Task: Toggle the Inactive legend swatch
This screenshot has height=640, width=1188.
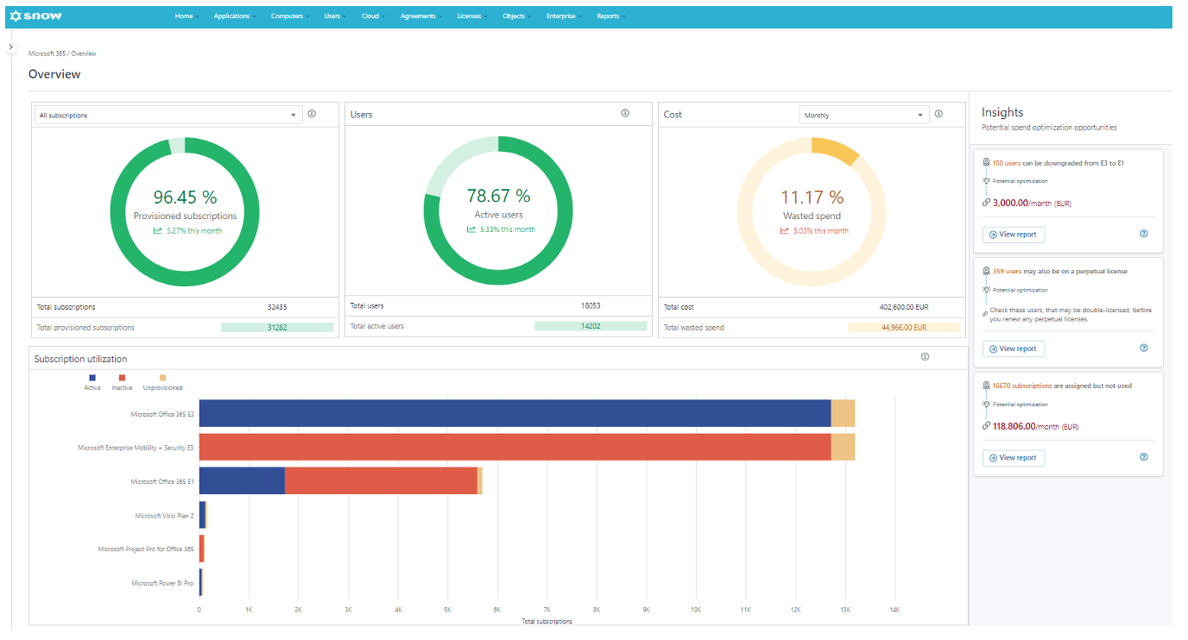Action: pos(122,378)
